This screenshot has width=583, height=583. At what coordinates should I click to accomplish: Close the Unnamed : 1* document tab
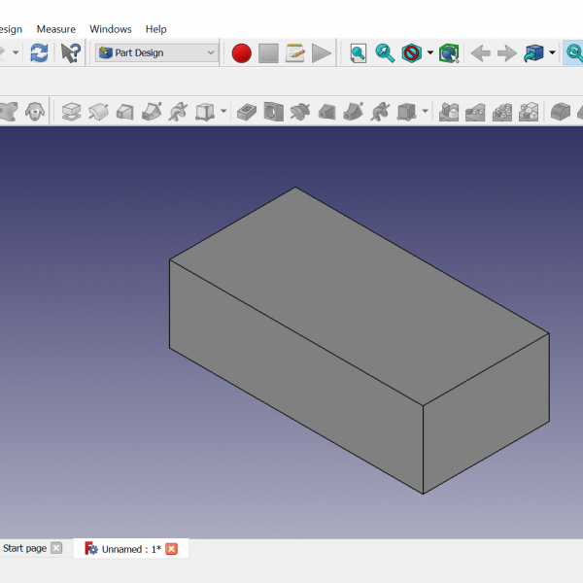pyautogui.click(x=172, y=549)
